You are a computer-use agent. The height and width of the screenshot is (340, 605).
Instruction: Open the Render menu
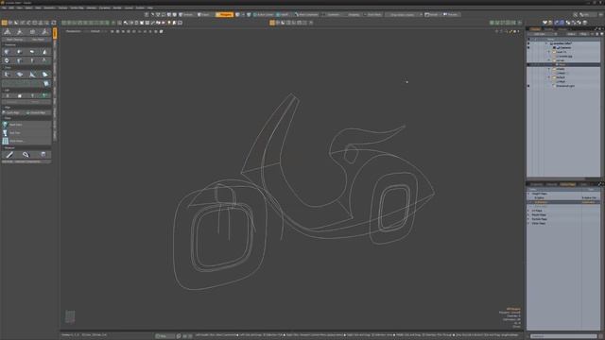click(117, 8)
